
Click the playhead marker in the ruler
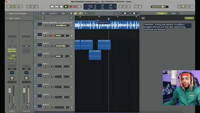108,19
